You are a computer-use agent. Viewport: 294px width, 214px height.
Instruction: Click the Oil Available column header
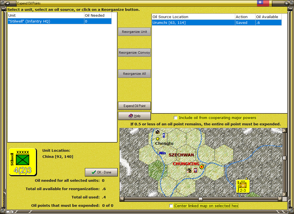268,17
